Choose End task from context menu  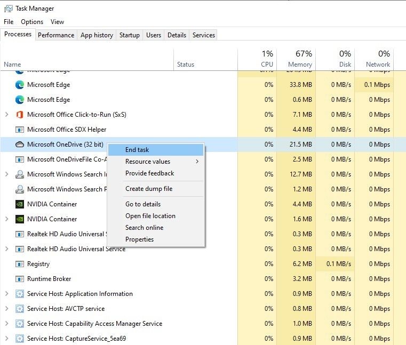tap(137, 150)
